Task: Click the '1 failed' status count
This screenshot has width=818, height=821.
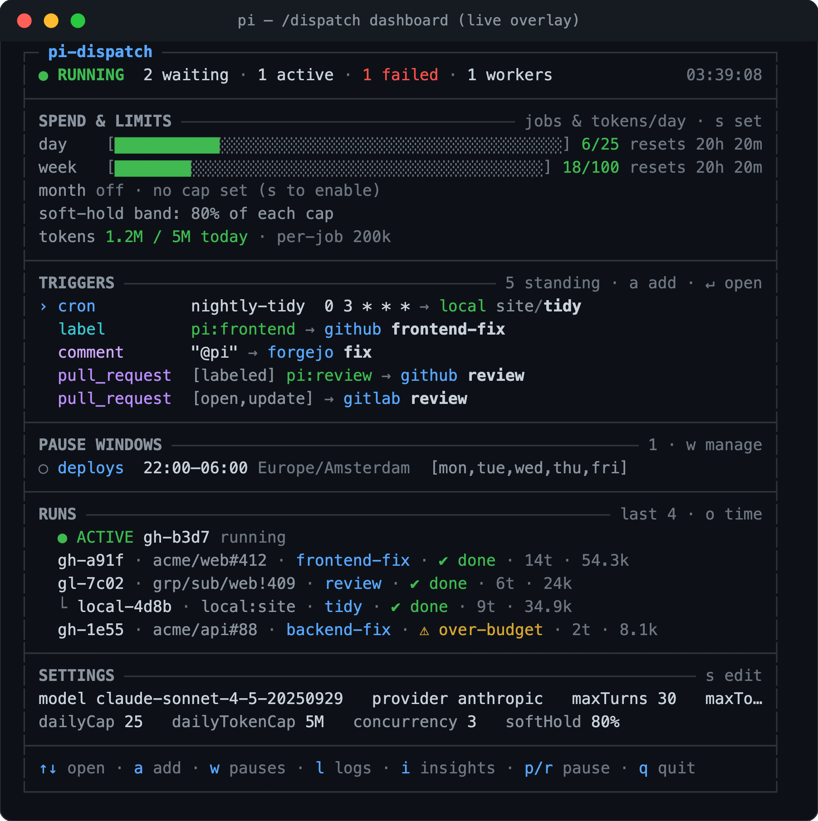Action: pos(401,75)
